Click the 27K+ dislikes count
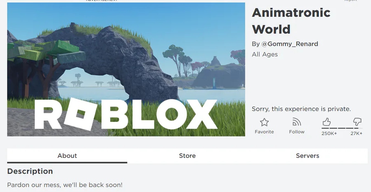 click(x=356, y=133)
